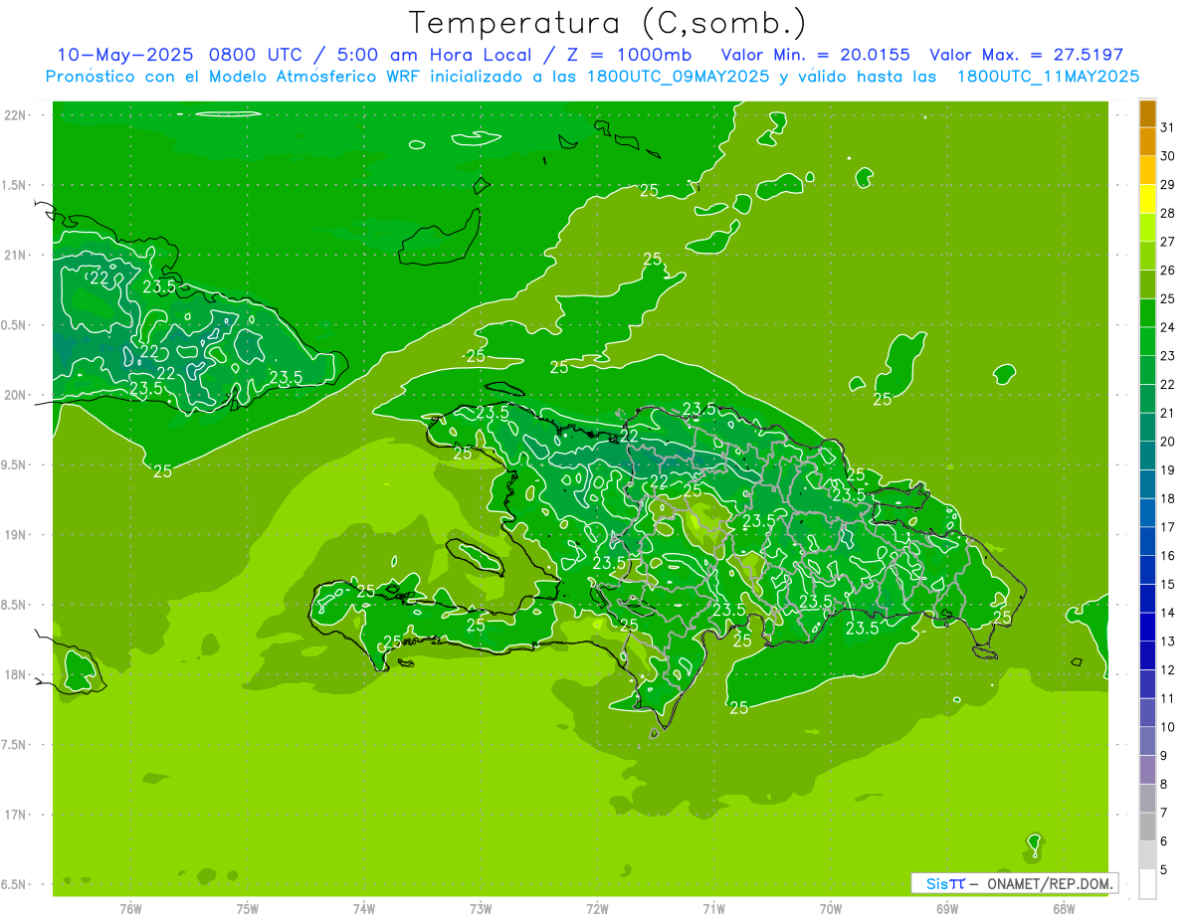
Task: Click the '5:00 am Hora Local' text
Action: (x=431, y=55)
